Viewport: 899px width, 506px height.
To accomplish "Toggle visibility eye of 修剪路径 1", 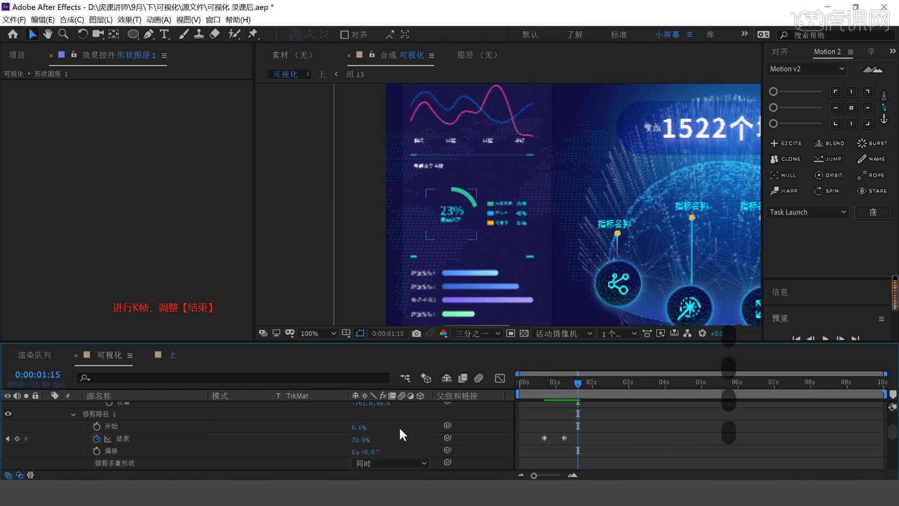I will point(8,414).
